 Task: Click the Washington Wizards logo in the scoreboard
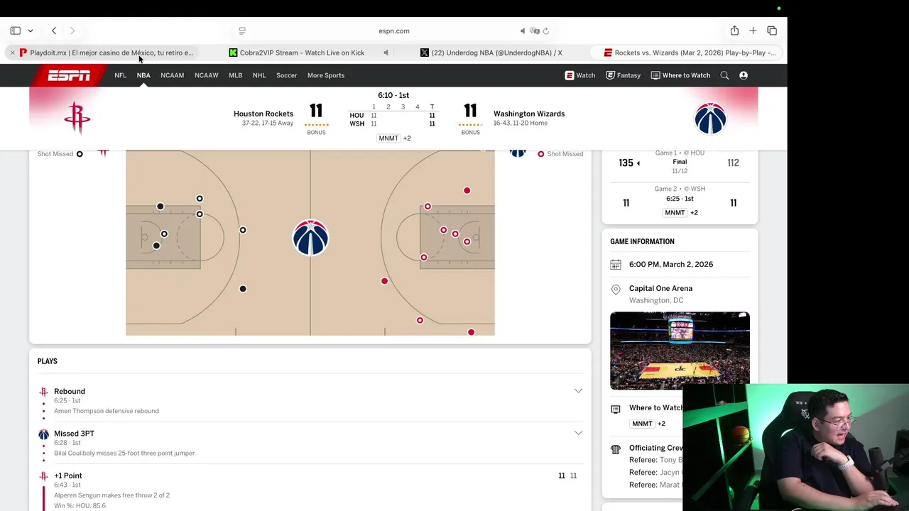710,119
